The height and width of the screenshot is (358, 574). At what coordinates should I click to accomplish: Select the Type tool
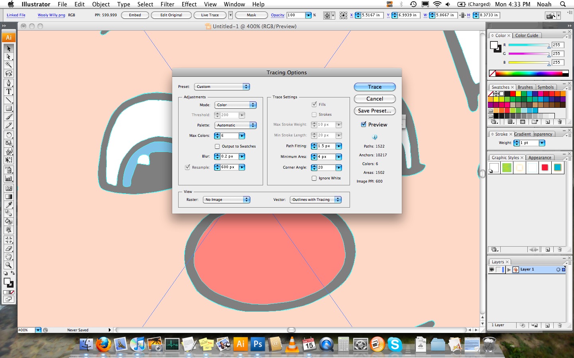point(9,91)
